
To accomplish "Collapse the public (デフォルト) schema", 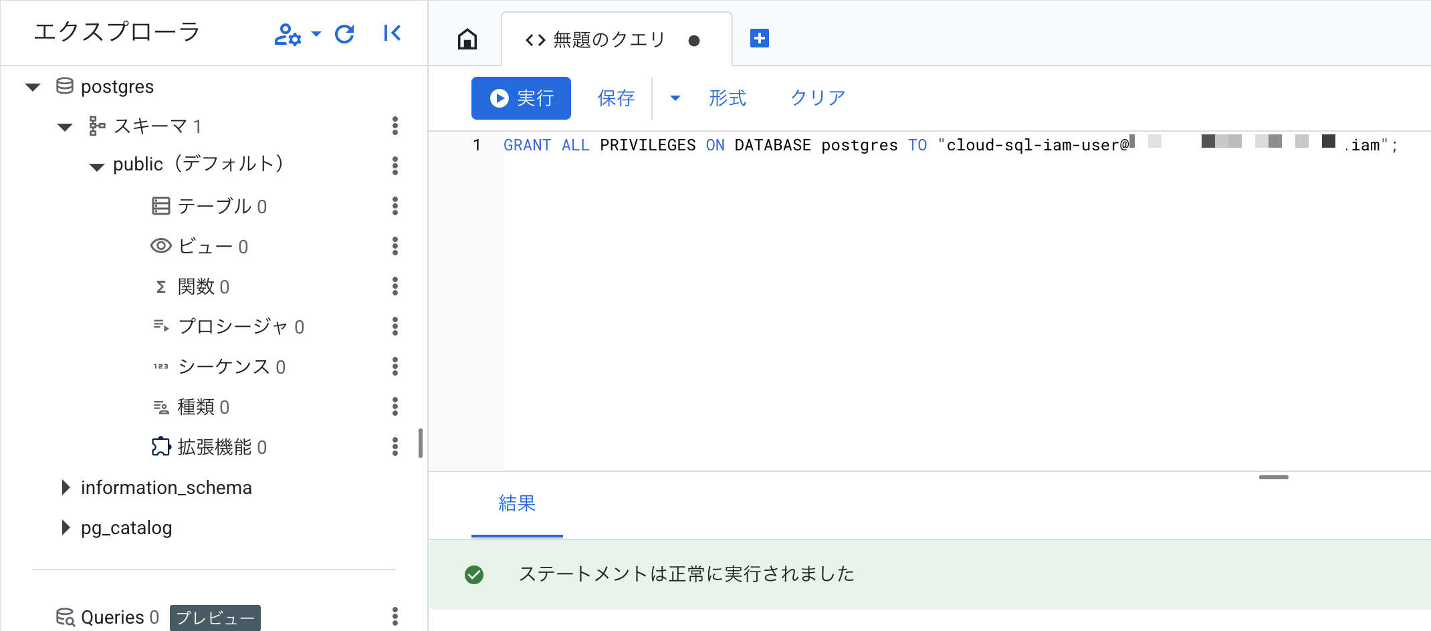I will point(97,166).
